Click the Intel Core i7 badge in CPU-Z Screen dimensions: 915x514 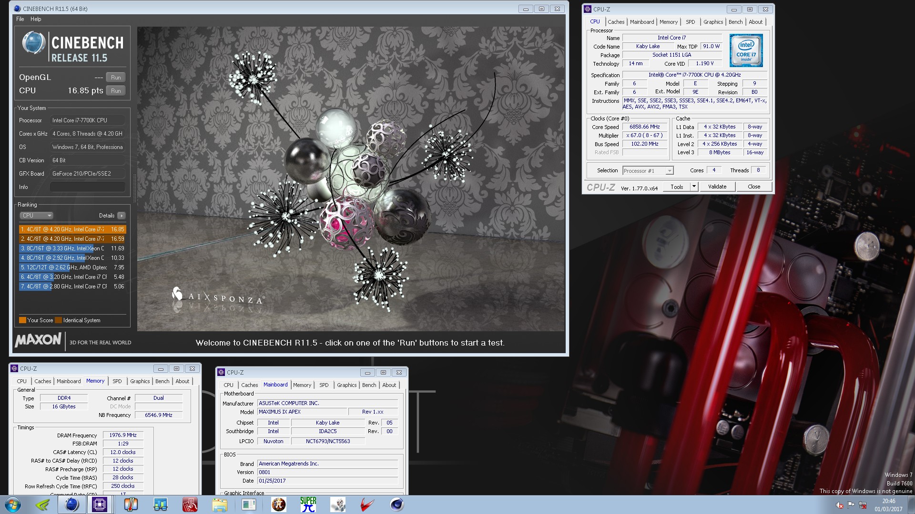[746, 50]
